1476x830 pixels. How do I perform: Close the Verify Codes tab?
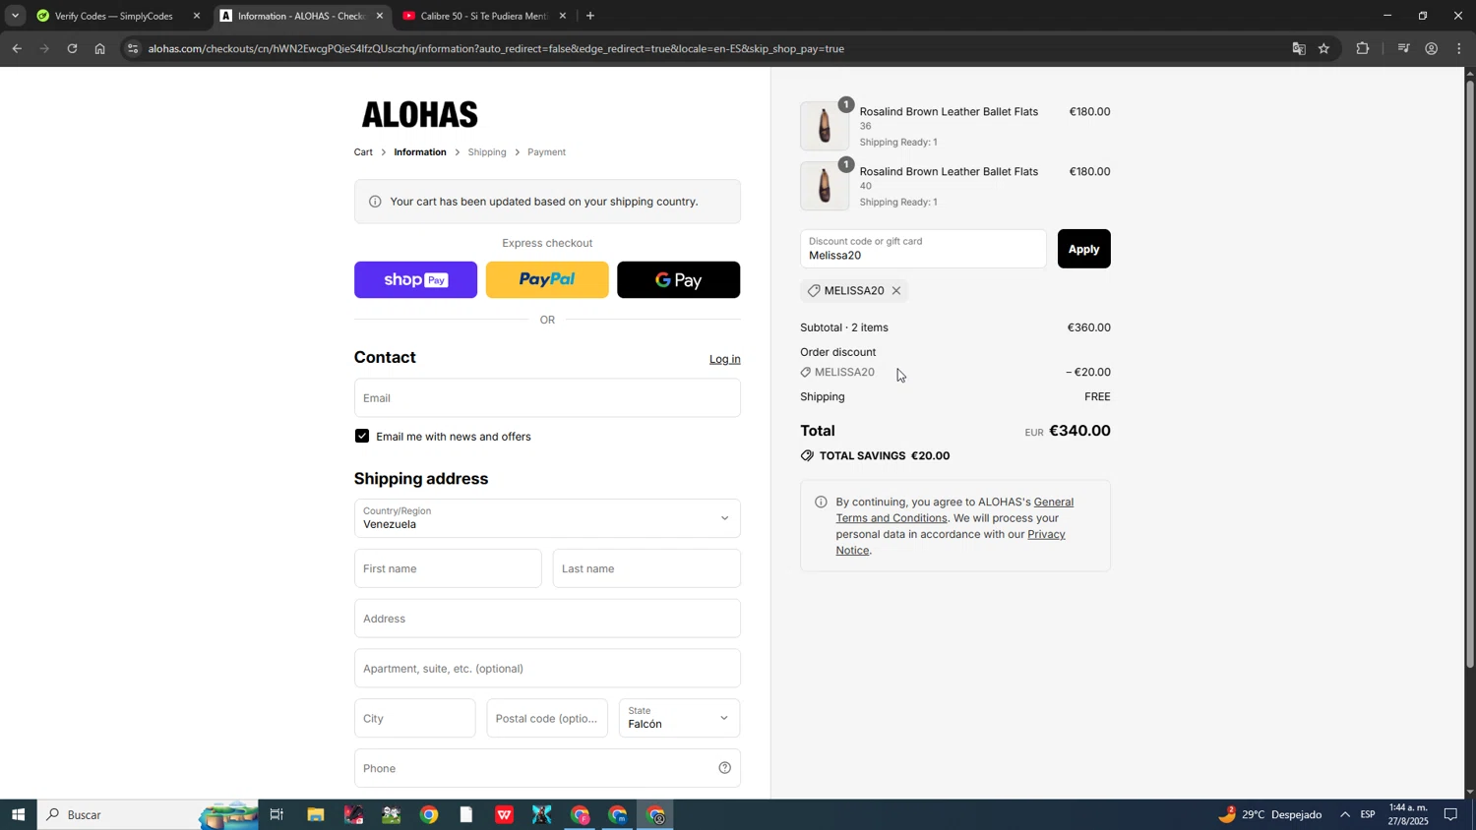pos(197,16)
